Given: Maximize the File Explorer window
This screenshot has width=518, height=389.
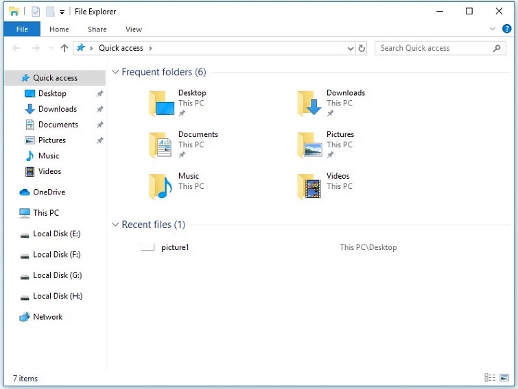Looking at the screenshot, I should [469, 11].
